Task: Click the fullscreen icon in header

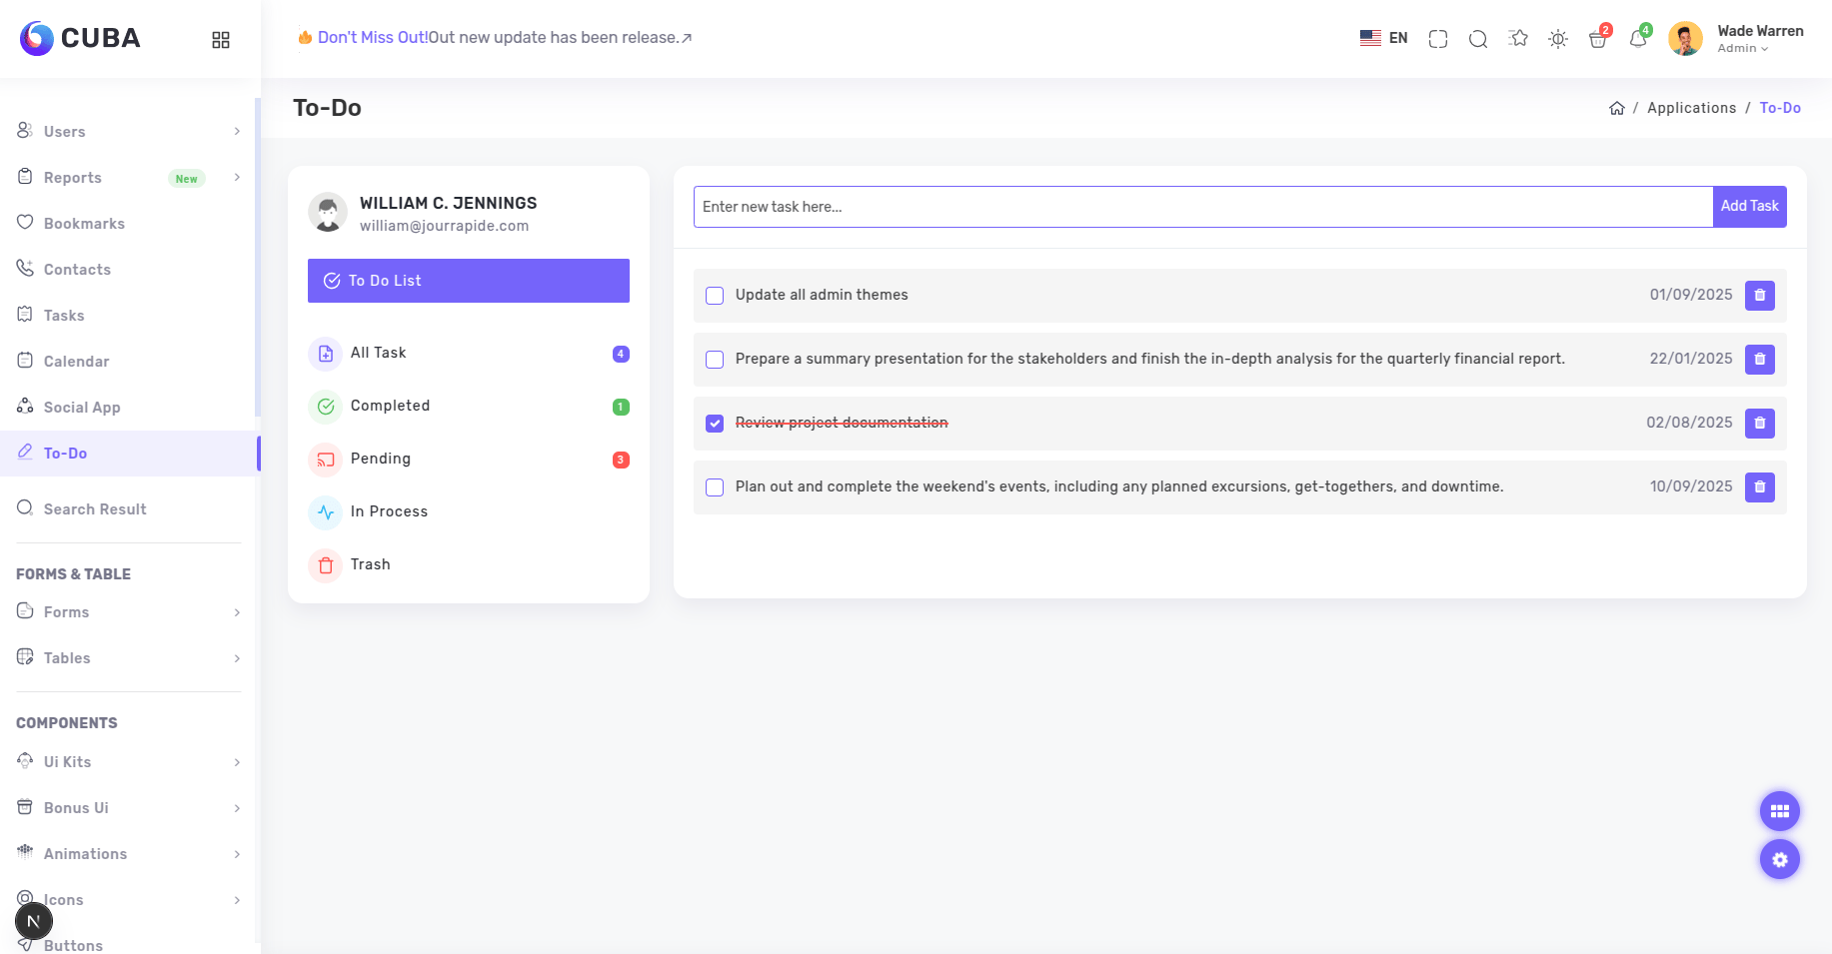Action: pos(1438,39)
